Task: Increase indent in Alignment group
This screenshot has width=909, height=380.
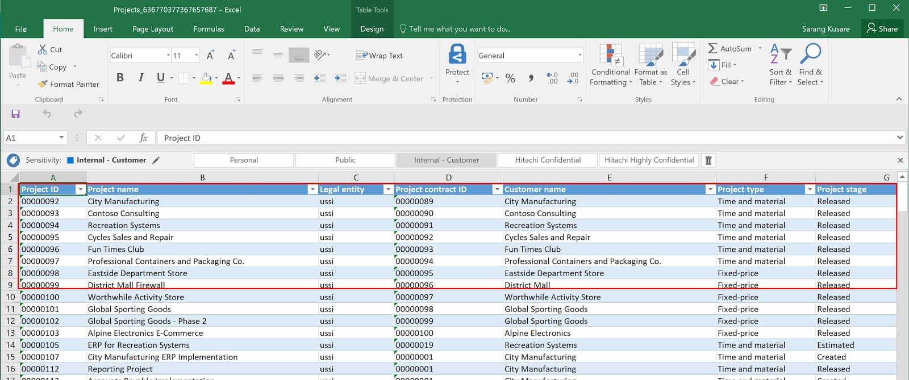Action: [x=340, y=78]
